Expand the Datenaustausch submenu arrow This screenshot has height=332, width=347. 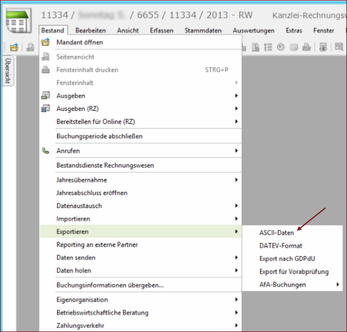click(x=236, y=206)
